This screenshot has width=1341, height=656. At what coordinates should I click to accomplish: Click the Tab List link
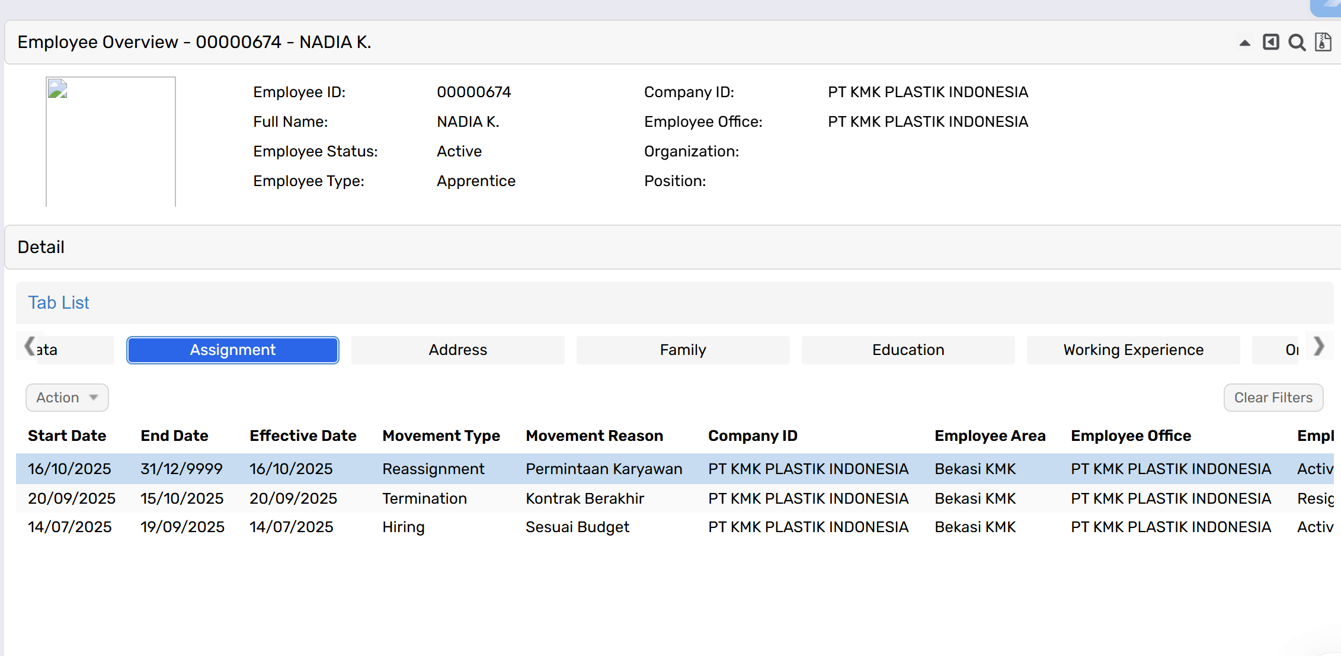59,303
